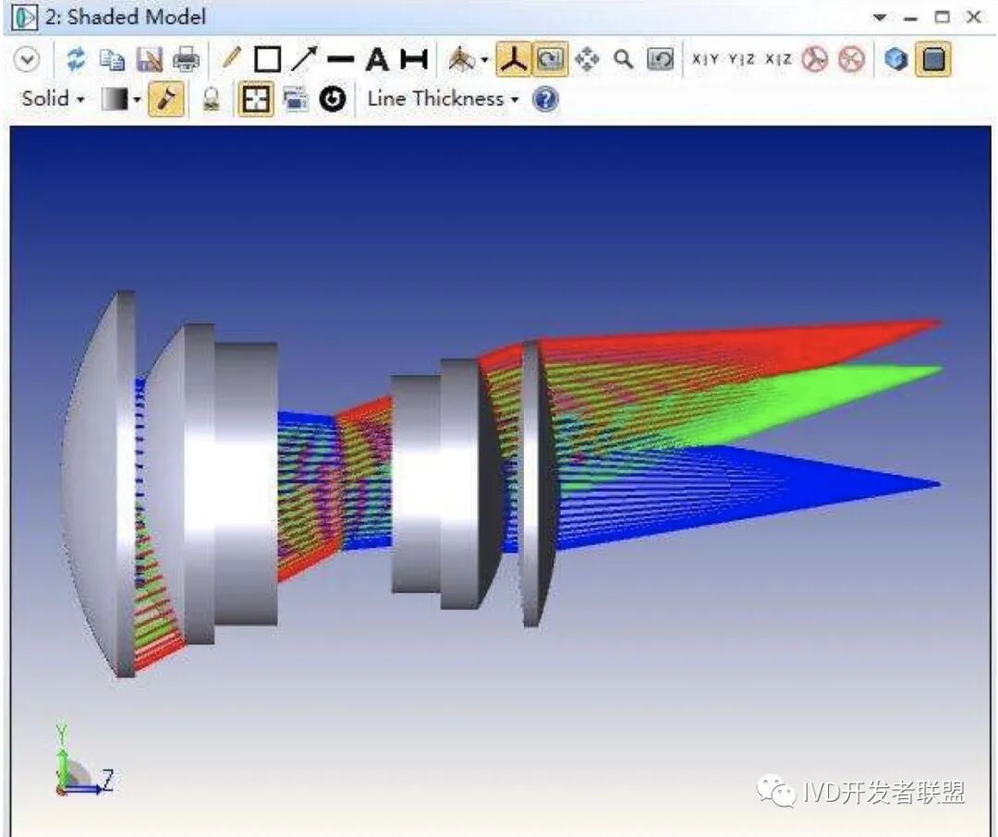
Task: Switch to the Y|Z plane view
Action: click(x=741, y=59)
